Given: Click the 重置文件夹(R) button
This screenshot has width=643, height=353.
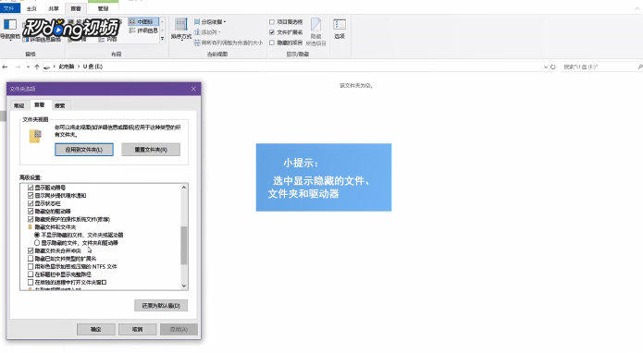Looking at the screenshot, I should pyautogui.click(x=151, y=150).
